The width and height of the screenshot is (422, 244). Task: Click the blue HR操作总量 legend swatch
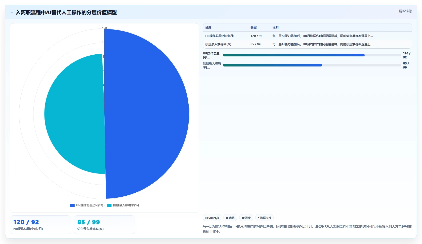[x=72, y=205]
